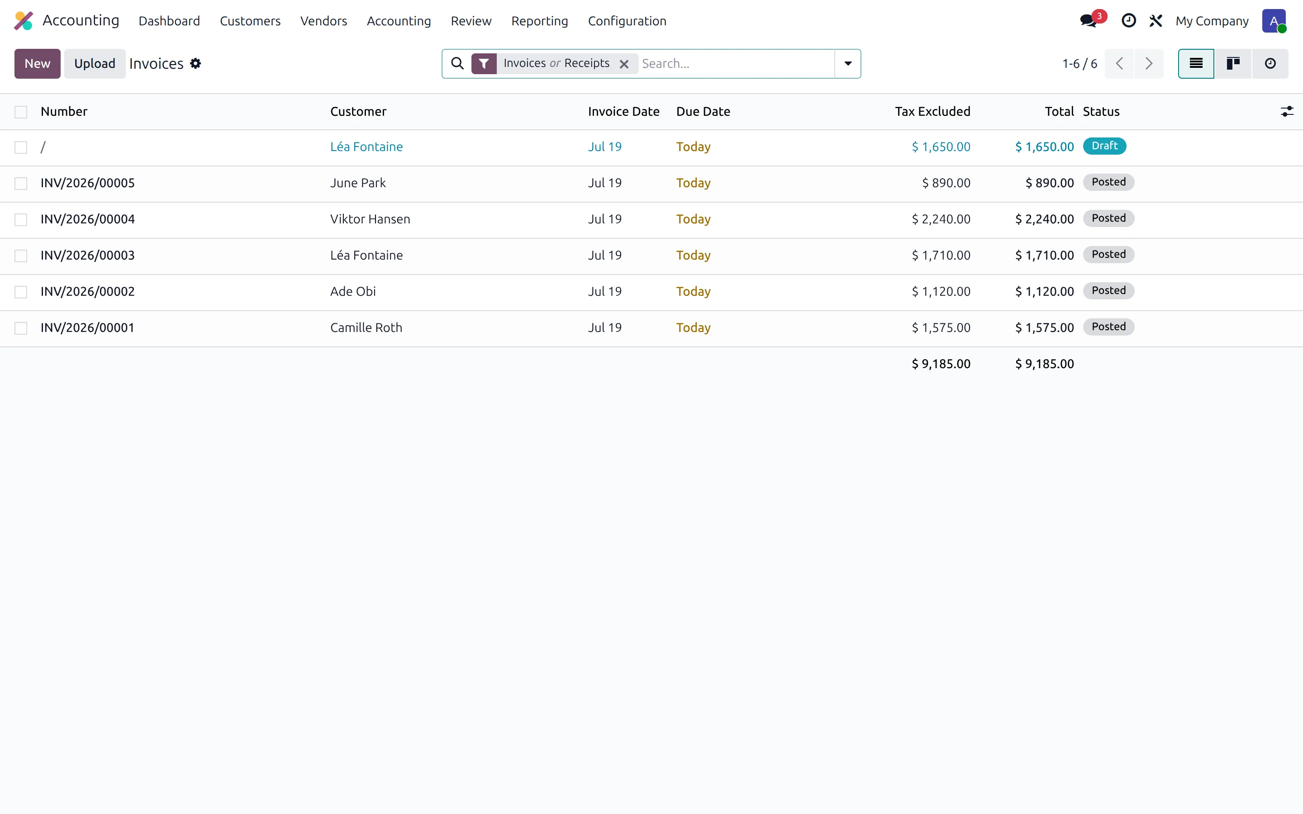Create a New invoice

click(37, 63)
